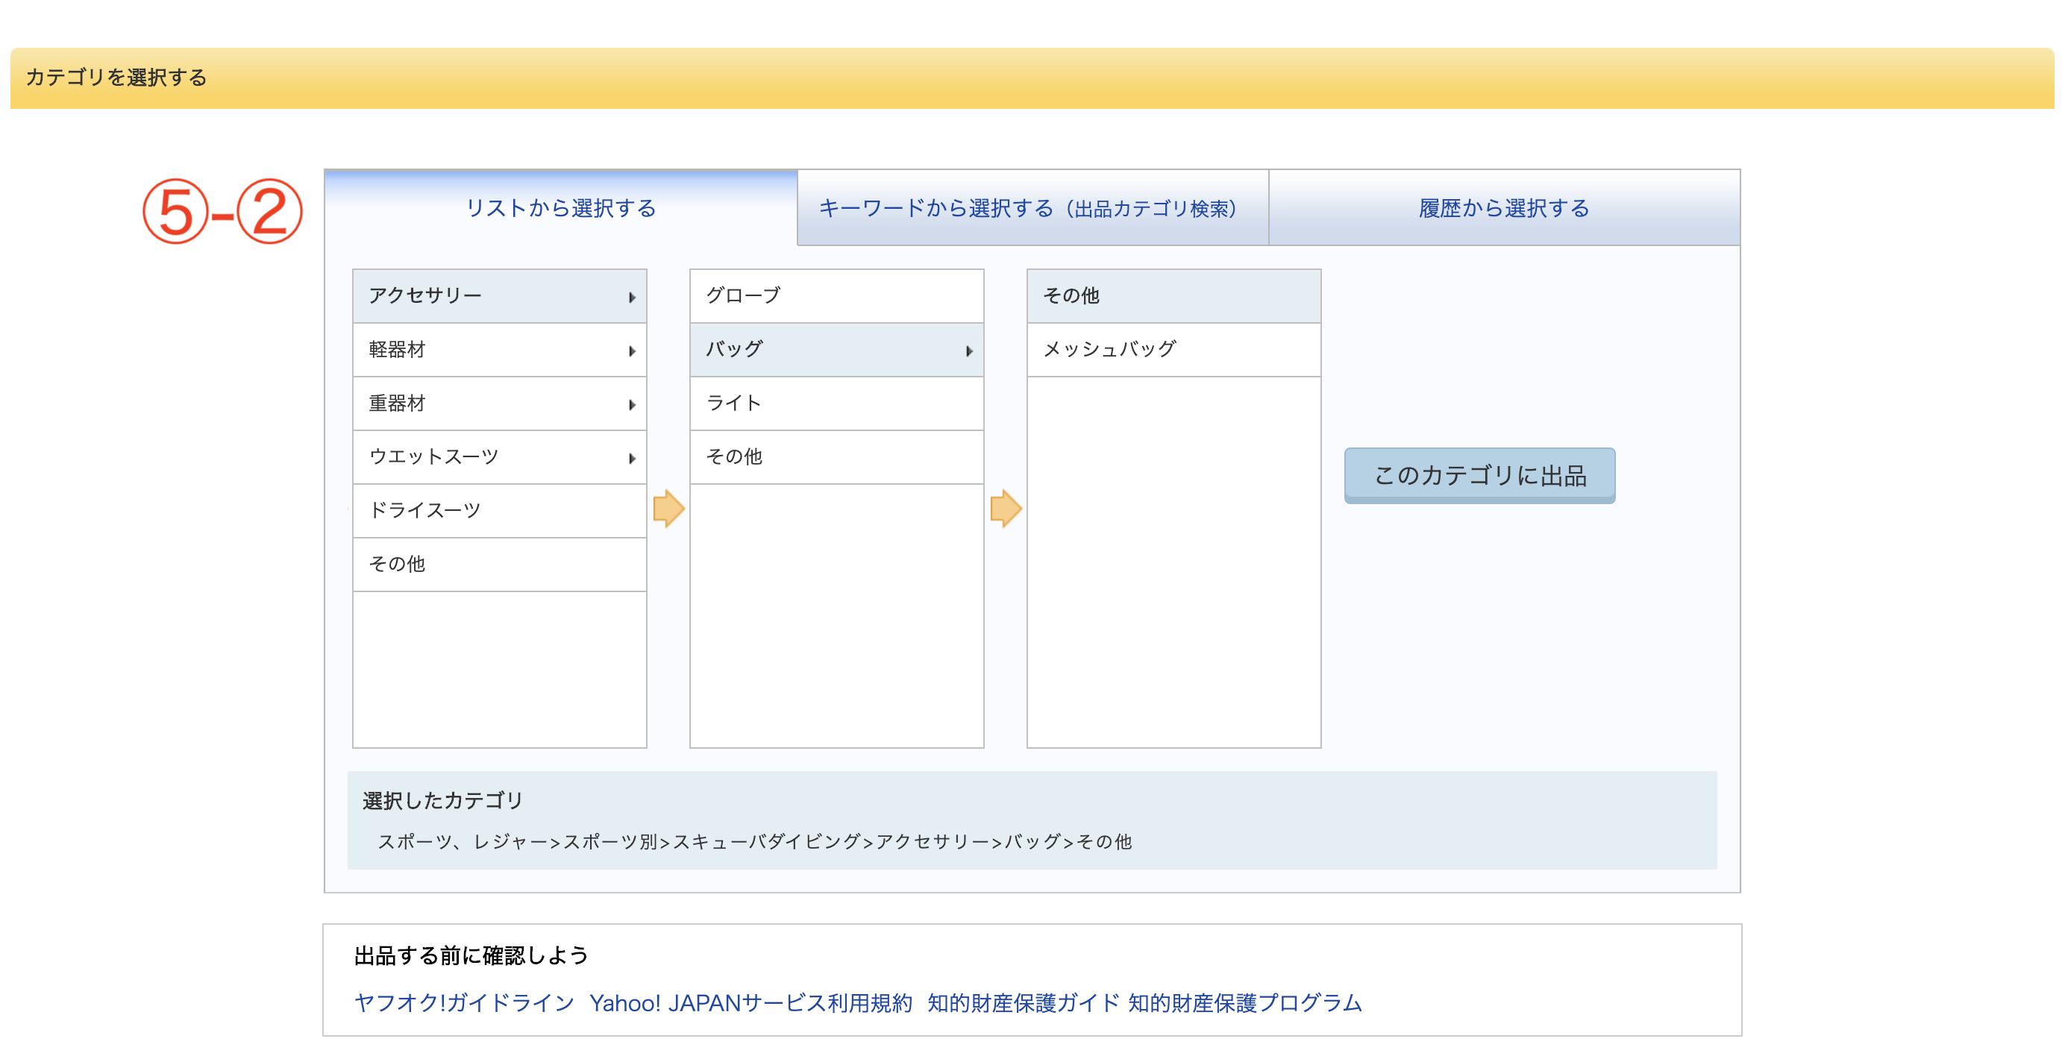Screen dimensions: 2062x1059
Task: Expand the 重器材 row arrow
Action: pyautogui.click(x=632, y=404)
